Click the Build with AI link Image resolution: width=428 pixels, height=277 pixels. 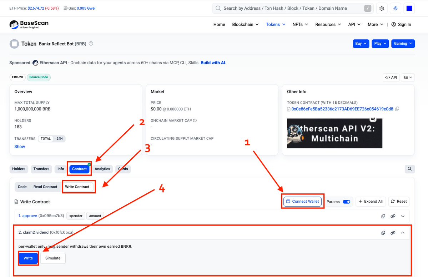pos(213,63)
